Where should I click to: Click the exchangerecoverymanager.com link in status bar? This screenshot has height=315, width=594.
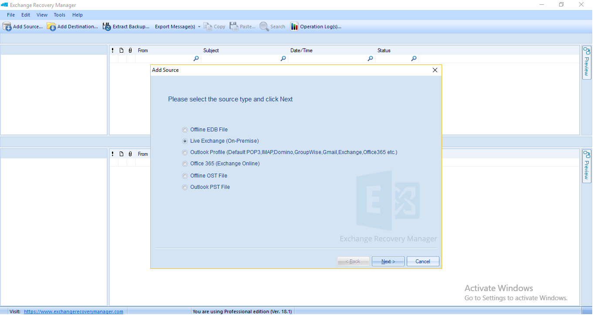pos(74,312)
